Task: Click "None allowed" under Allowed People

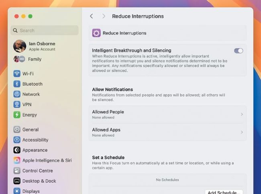Action: click(x=103, y=117)
